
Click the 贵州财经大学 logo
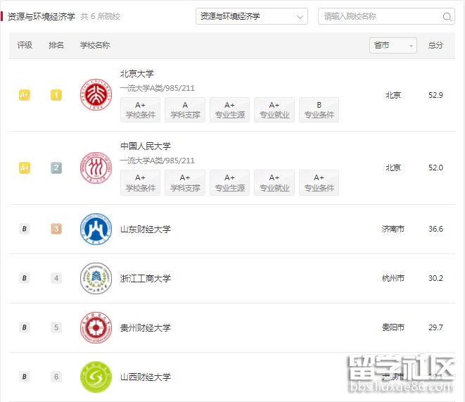(96, 327)
